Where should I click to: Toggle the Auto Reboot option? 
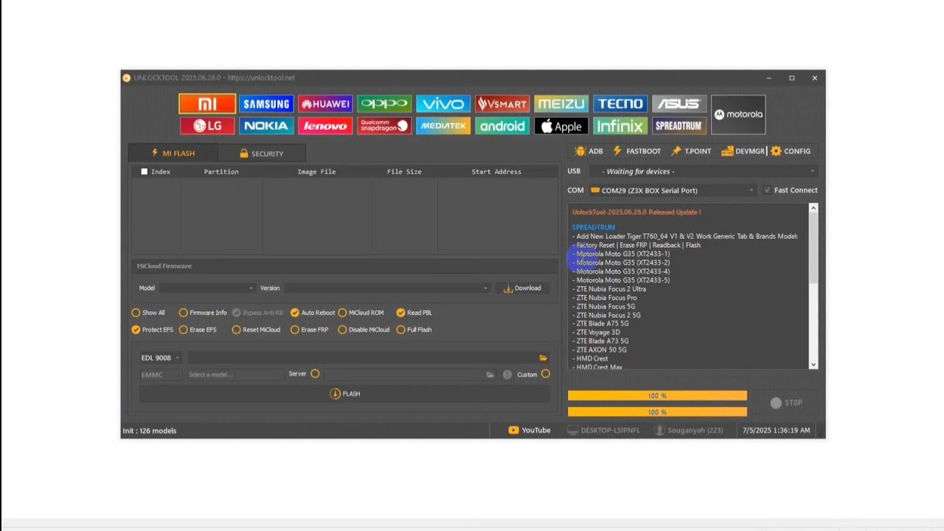tap(313, 313)
